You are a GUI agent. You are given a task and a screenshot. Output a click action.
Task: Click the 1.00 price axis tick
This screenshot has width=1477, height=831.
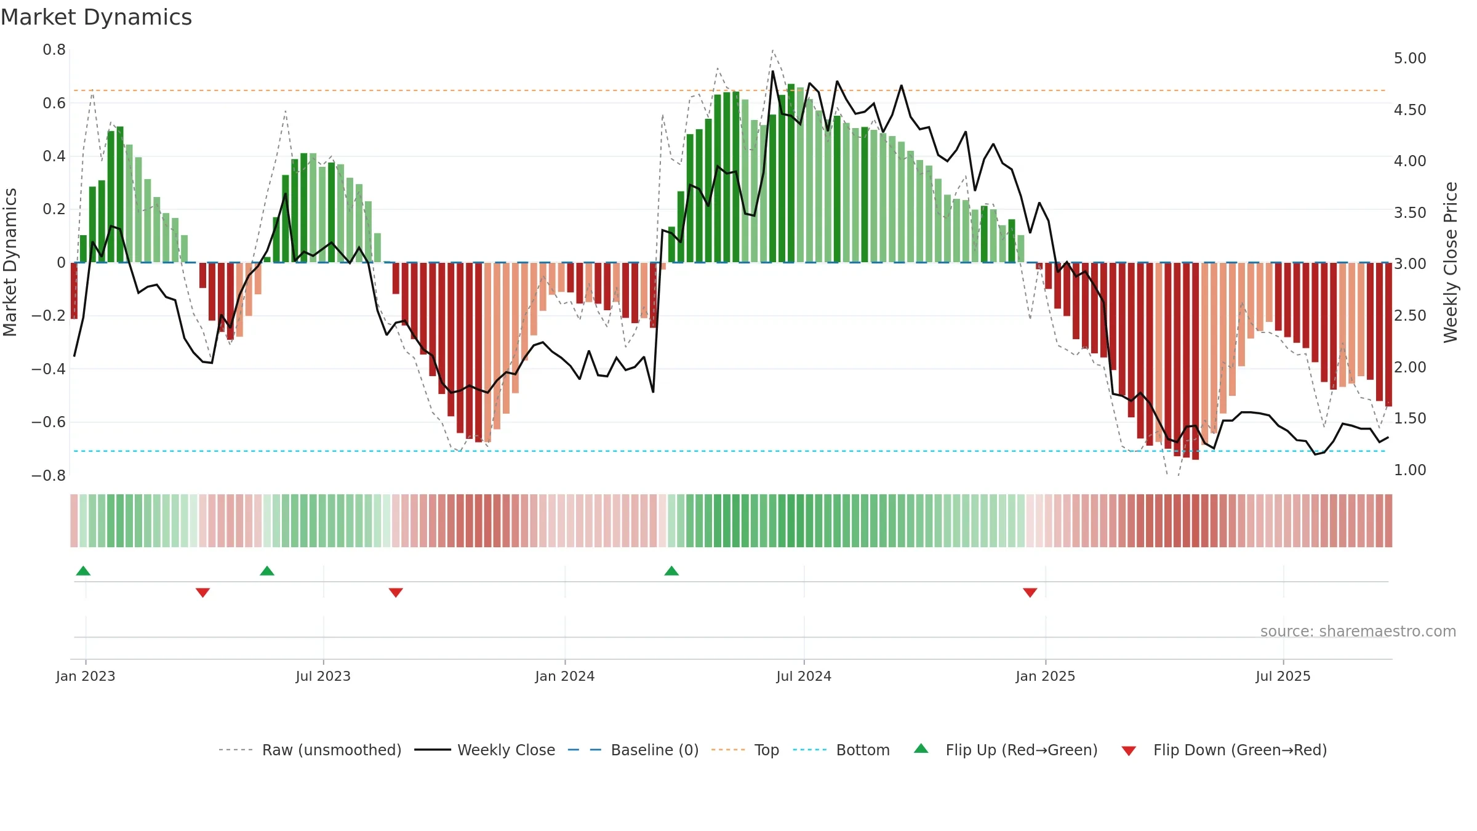[x=1410, y=470]
